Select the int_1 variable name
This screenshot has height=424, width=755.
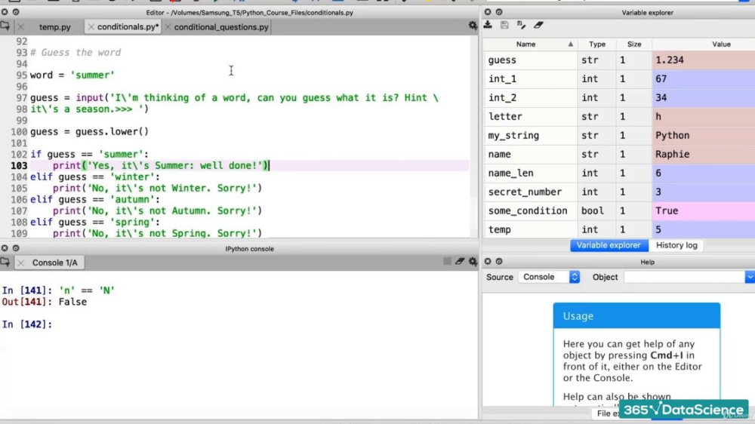pyautogui.click(x=502, y=79)
